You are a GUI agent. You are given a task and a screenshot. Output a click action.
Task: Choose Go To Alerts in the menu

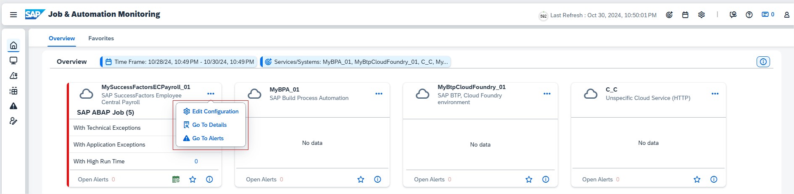click(208, 138)
